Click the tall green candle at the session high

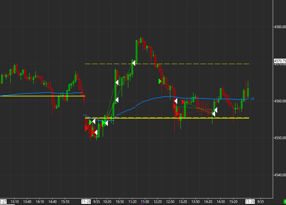(x=137, y=52)
